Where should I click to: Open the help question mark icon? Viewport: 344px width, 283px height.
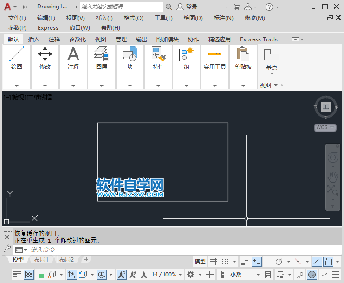(269, 7)
